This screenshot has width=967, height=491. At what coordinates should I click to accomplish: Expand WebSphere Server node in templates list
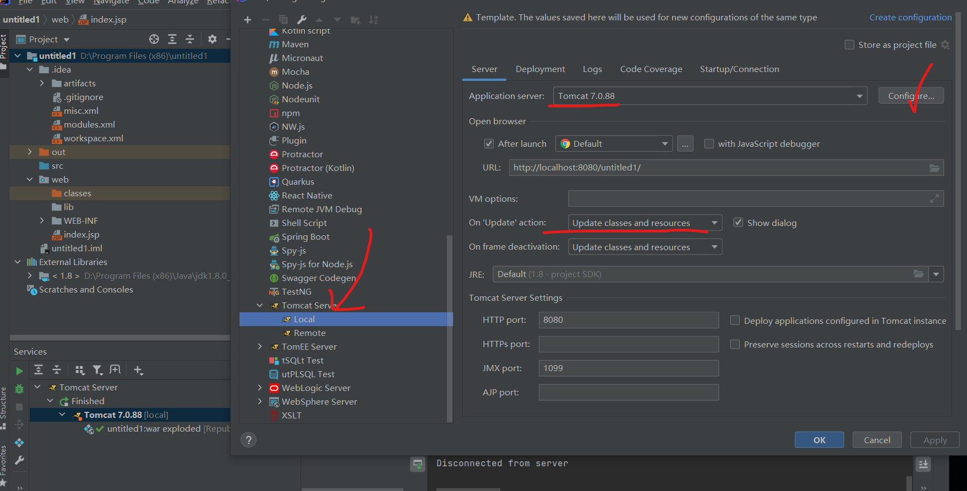tap(260, 402)
